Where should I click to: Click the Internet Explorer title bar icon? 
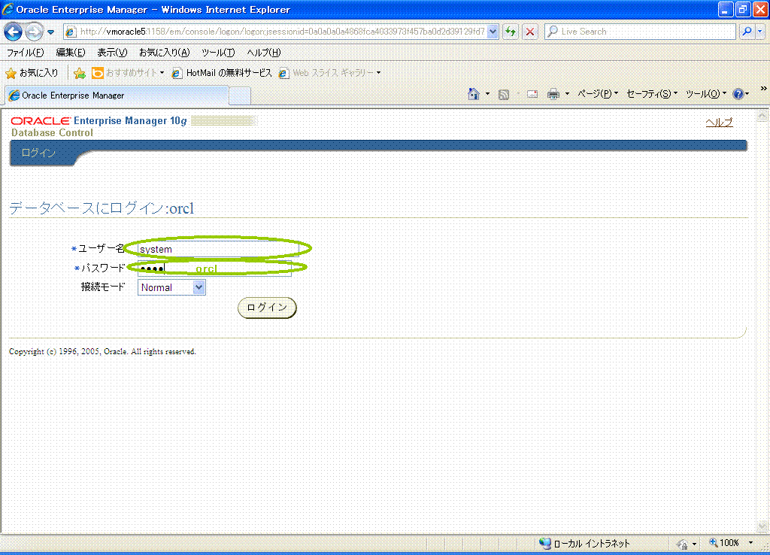pyautogui.click(x=8, y=9)
